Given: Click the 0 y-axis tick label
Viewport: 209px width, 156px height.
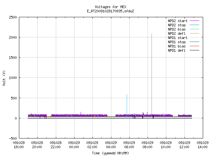Looking at the screenshot, I should pos(16,118).
